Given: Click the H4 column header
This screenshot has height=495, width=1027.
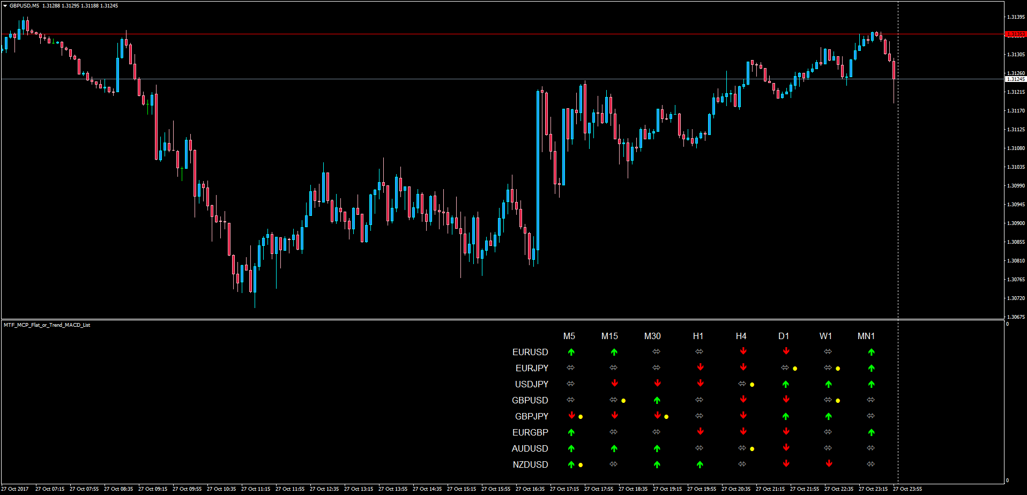Looking at the screenshot, I should (741, 336).
